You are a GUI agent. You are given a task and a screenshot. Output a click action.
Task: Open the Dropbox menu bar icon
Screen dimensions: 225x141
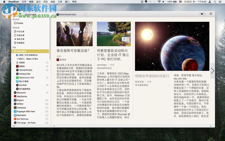click(142, 2)
